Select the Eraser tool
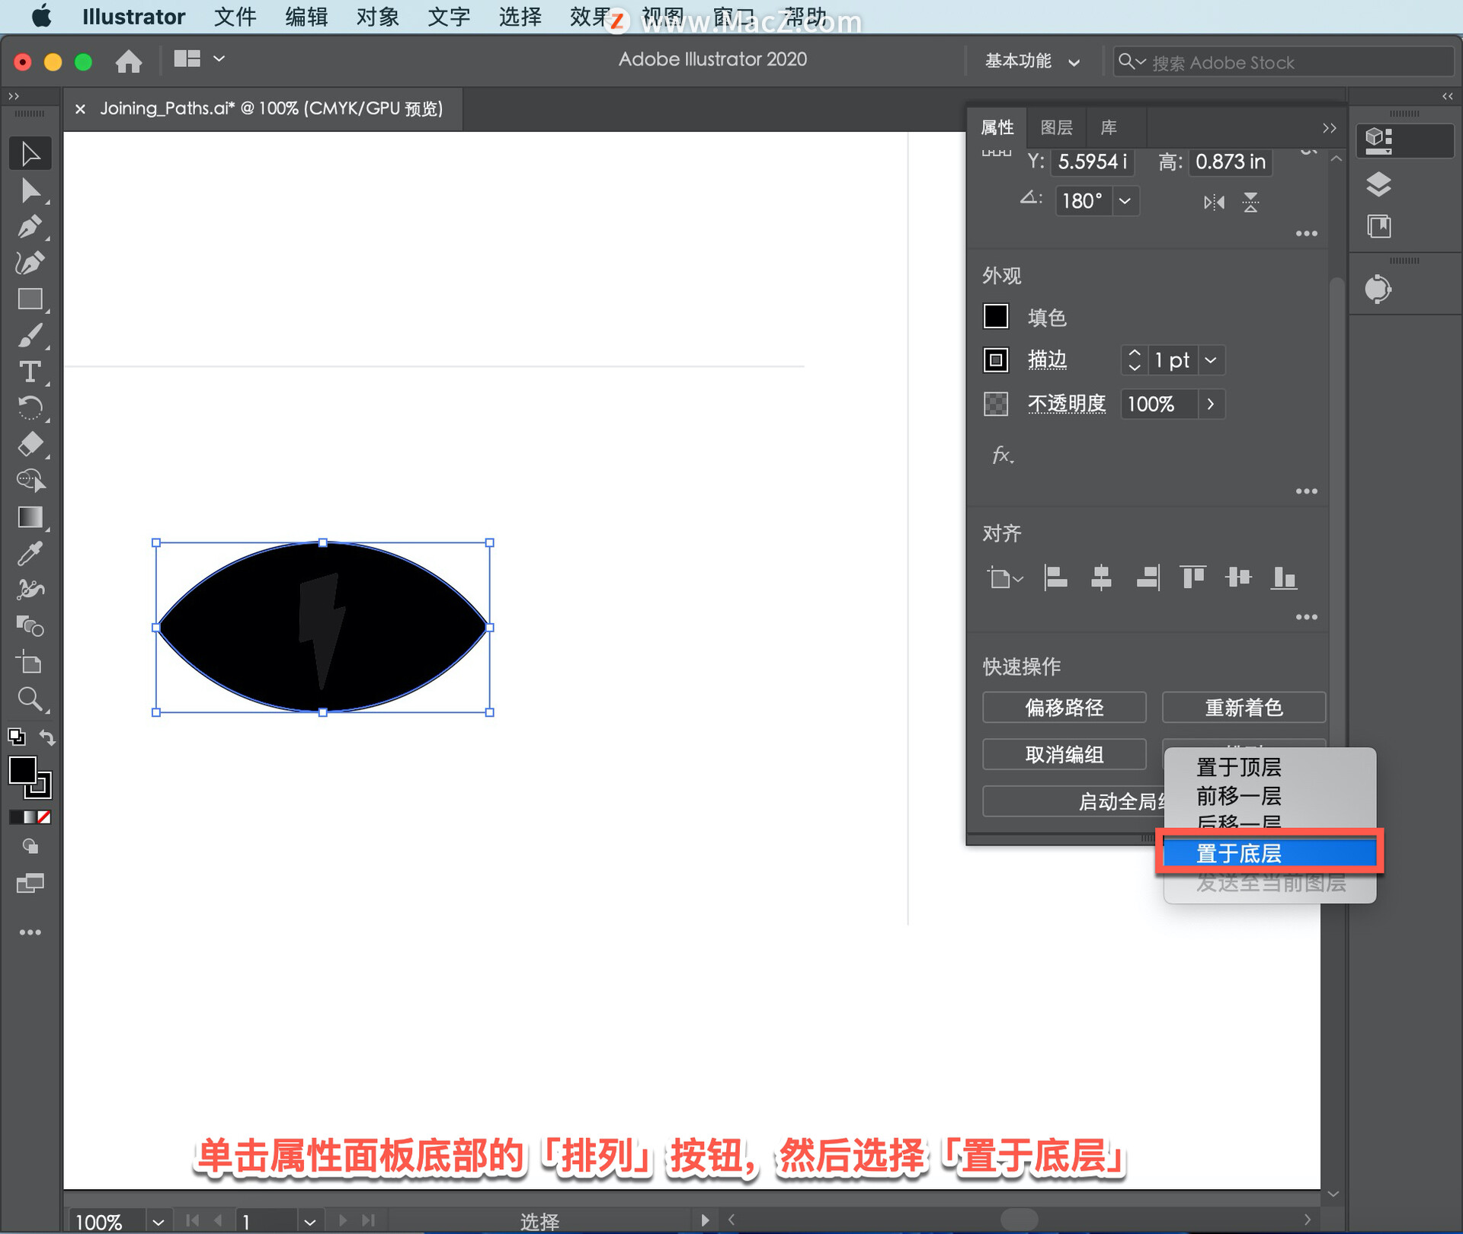 point(30,444)
